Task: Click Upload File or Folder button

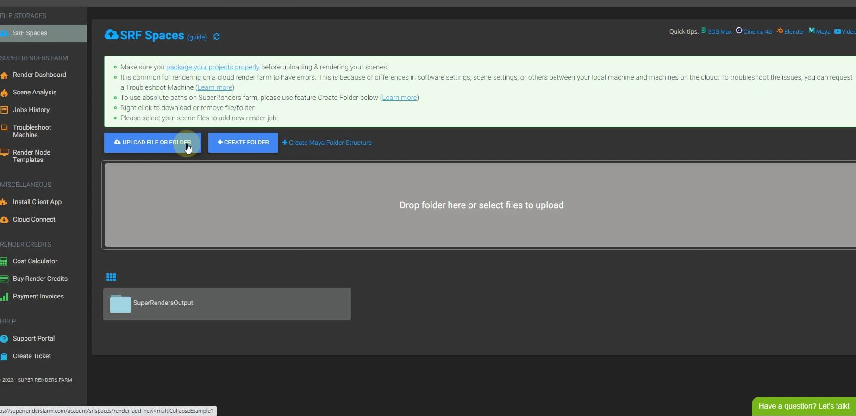Action: point(153,143)
